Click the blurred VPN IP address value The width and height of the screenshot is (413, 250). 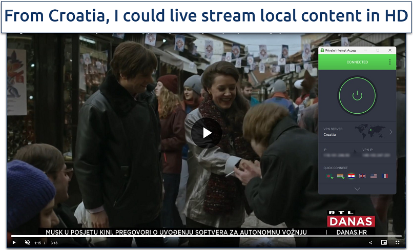point(376,155)
